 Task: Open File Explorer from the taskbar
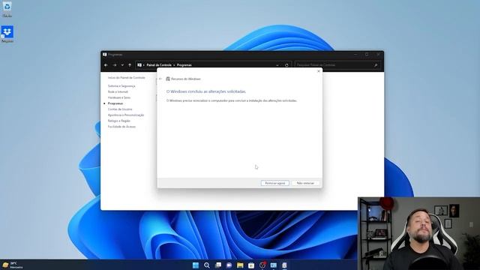240,265
